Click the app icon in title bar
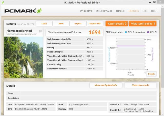 [3, 2]
